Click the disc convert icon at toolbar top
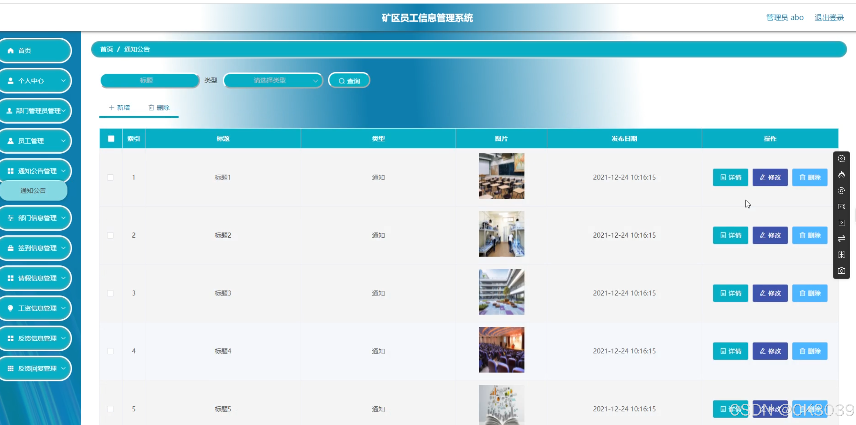This screenshot has height=425, width=856. pyautogui.click(x=841, y=159)
